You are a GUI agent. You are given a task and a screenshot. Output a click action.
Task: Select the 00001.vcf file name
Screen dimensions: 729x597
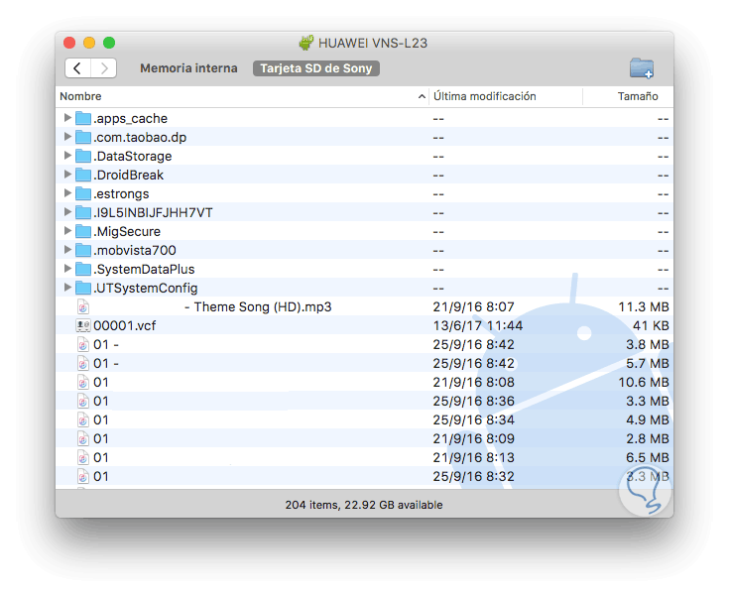(x=125, y=325)
